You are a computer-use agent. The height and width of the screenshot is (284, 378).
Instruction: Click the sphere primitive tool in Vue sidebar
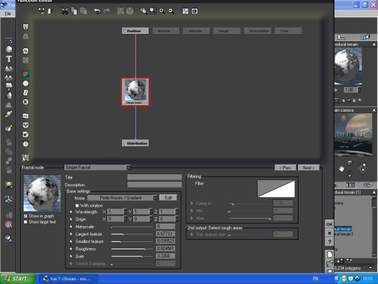point(9,49)
